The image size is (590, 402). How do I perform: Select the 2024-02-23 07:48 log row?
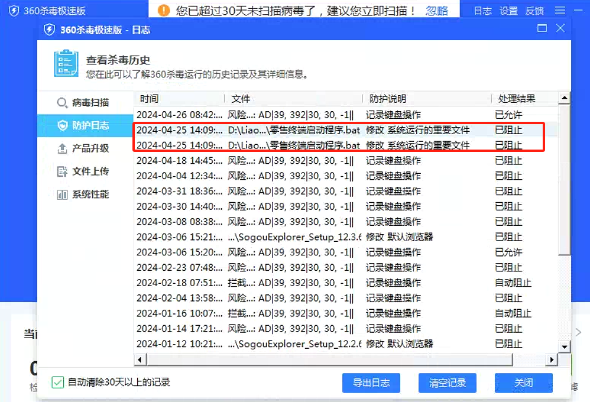346,268
